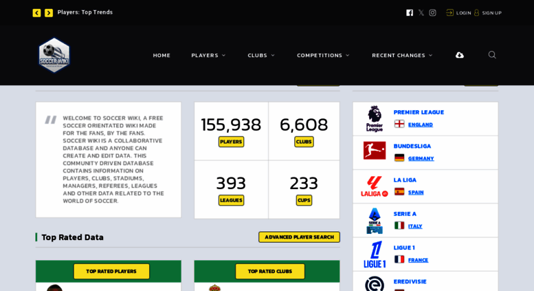The width and height of the screenshot is (534, 291).
Task: Click the 6,608 clubs count
Action: [304, 125]
